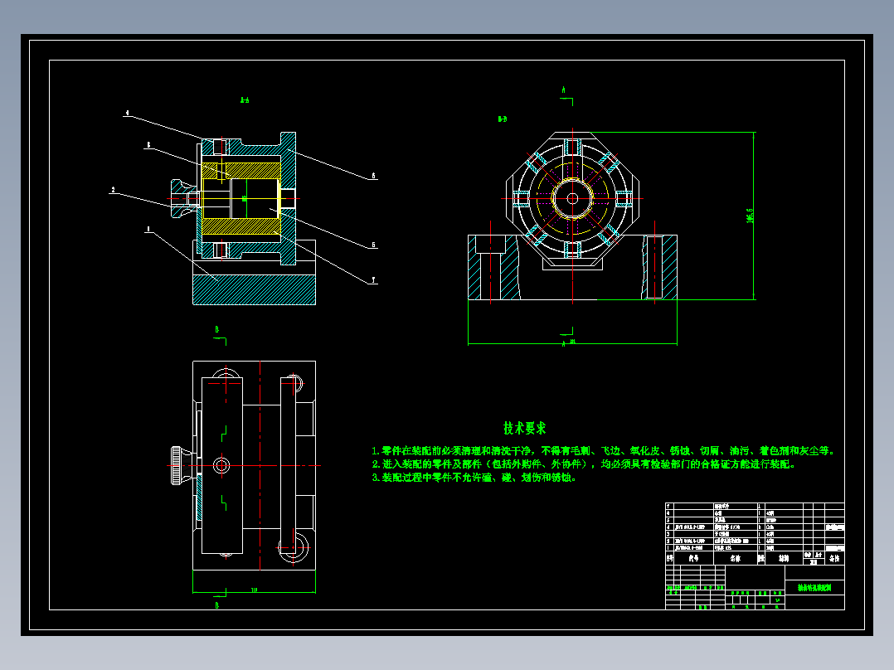
Task: Click the section letter A above the octagonal view
Action: point(563,90)
